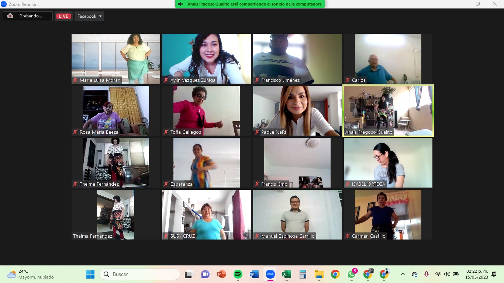Viewport: 504px width, 283px height.
Task: Click muted mic icon on Carlos tile
Action: click(348, 80)
